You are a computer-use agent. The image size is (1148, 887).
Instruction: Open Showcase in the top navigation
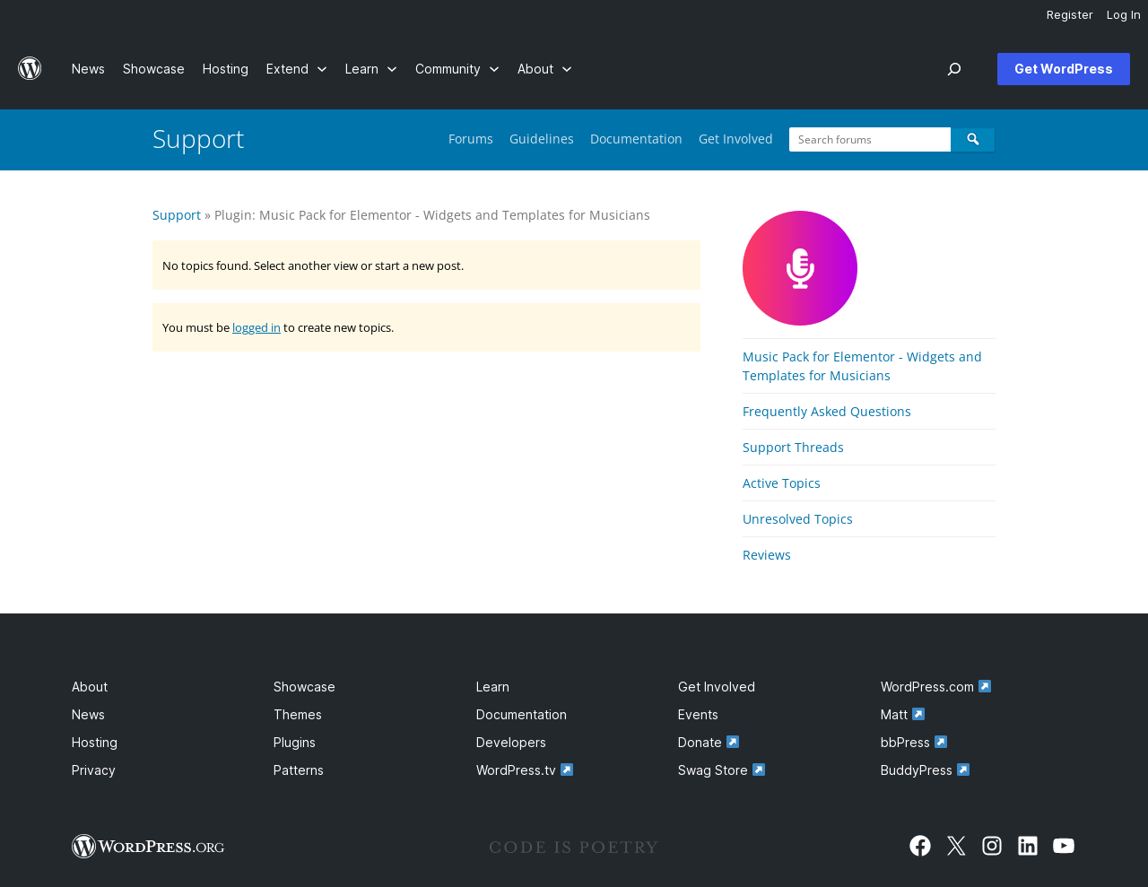point(153,69)
